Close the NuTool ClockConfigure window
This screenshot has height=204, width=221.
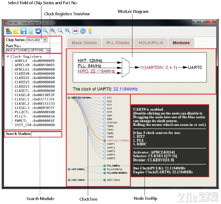pyautogui.click(x=211, y=22)
